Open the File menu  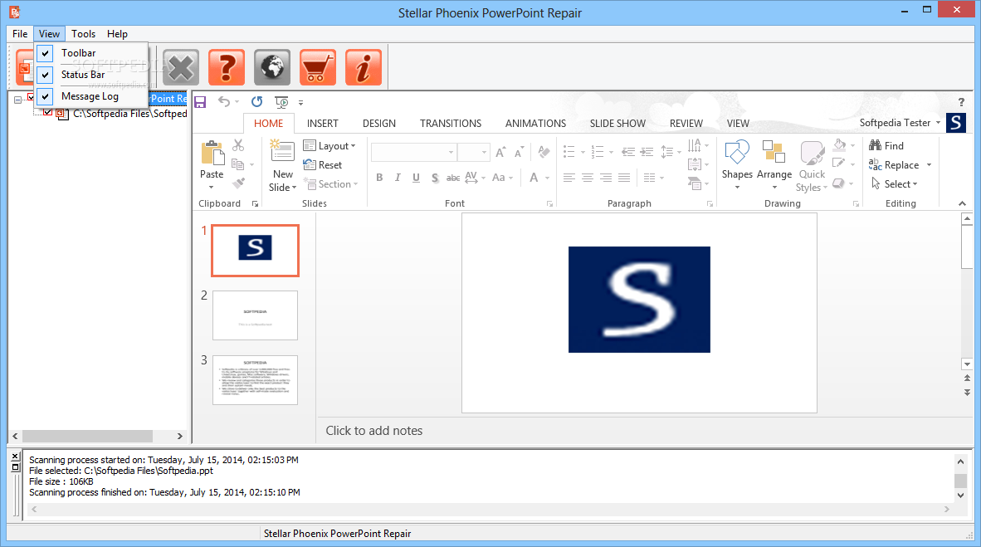(20, 34)
